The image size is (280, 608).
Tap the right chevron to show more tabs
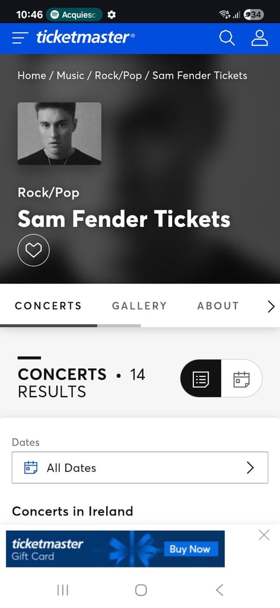(x=271, y=306)
